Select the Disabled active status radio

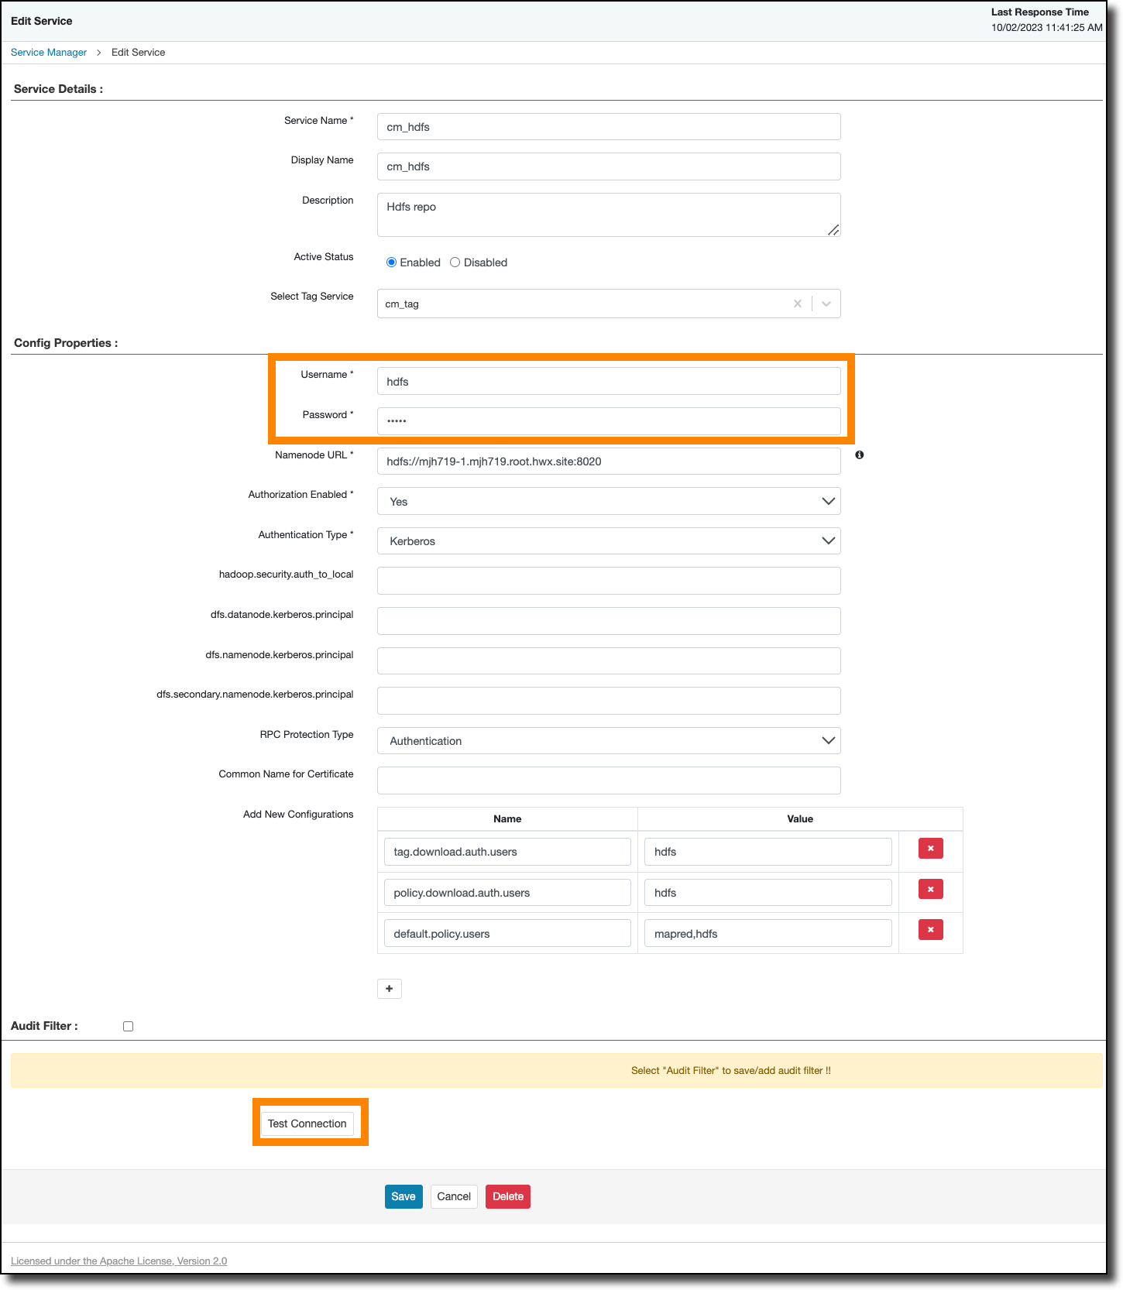[x=455, y=262]
